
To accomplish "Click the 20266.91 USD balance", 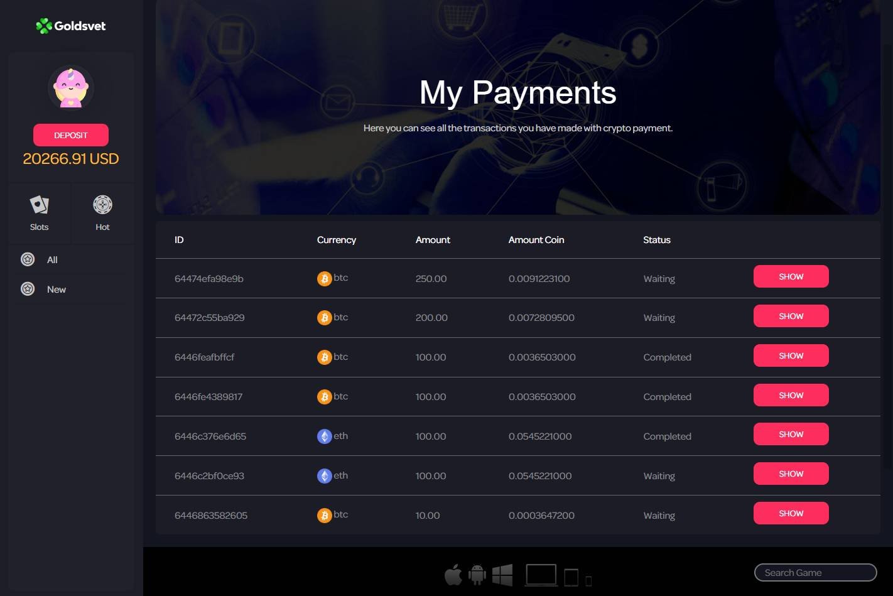I will 71,159.
